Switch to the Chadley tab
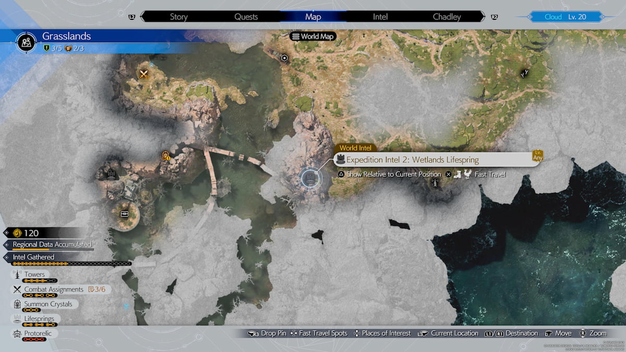The image size is (626, 352). click(447, 17)
